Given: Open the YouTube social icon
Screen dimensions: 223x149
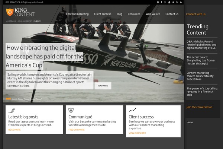Looking at the screenshot, I should tap(169, 2).
